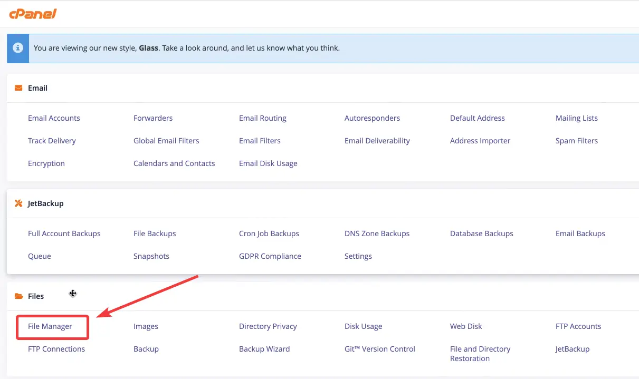Open Track Delivery
This screenshot has width=639, height=379.
point(52,141)
